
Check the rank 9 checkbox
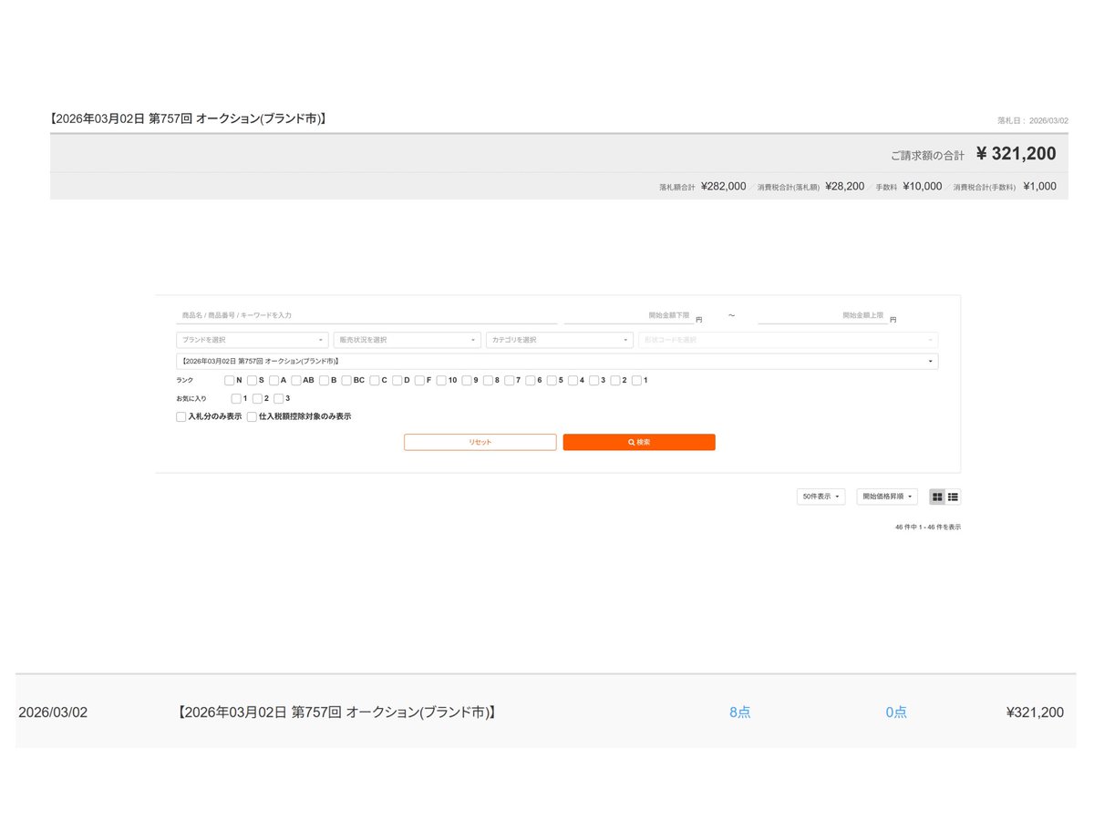pyautogui.click(x=467, y=380)
